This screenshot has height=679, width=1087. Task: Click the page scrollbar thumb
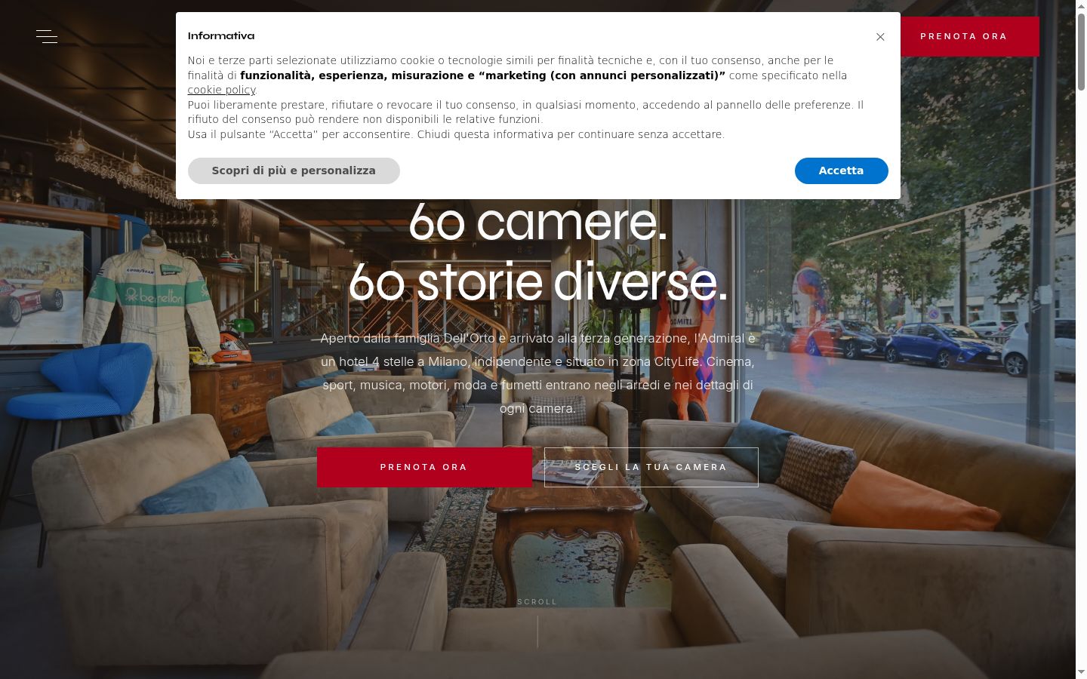pos(1081,53)
